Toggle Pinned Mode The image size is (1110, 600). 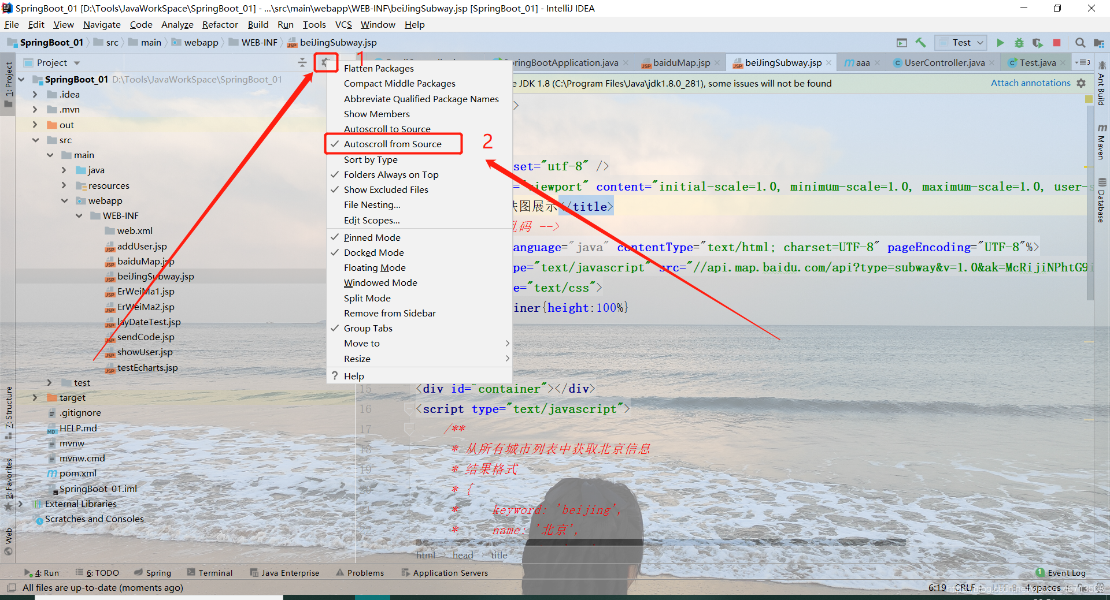click(419, 237)
